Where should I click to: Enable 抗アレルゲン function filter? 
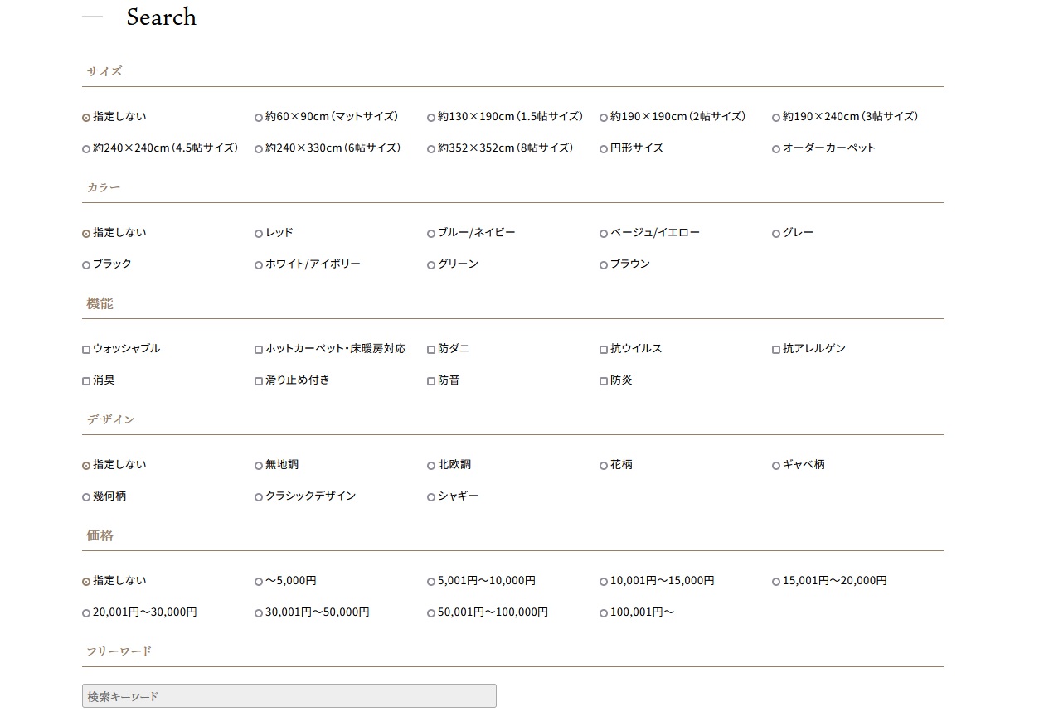tap(776, 350)
